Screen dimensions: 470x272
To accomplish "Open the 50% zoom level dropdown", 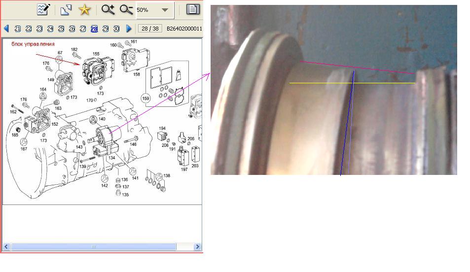I will [x=165, y=10].
